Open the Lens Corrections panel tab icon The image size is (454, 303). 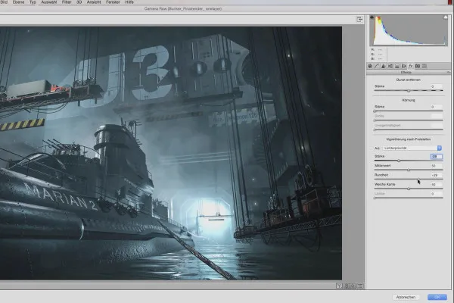(404, 66)
